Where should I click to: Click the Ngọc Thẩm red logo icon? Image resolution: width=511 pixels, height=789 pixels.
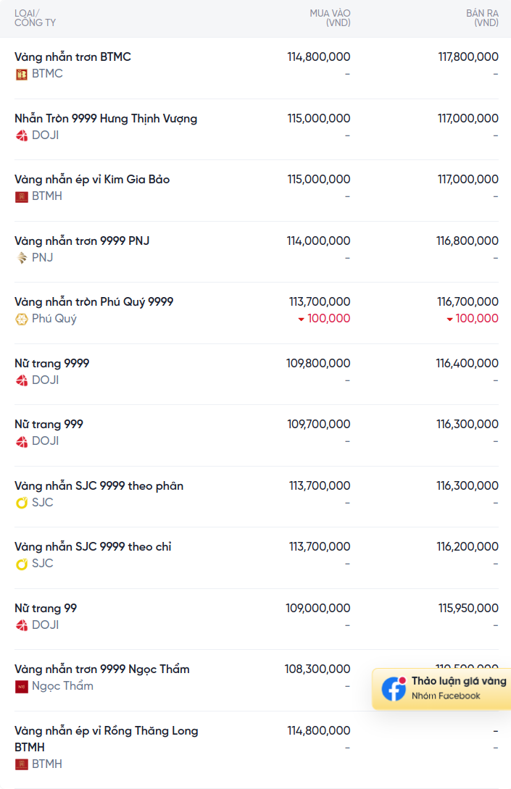22,687
